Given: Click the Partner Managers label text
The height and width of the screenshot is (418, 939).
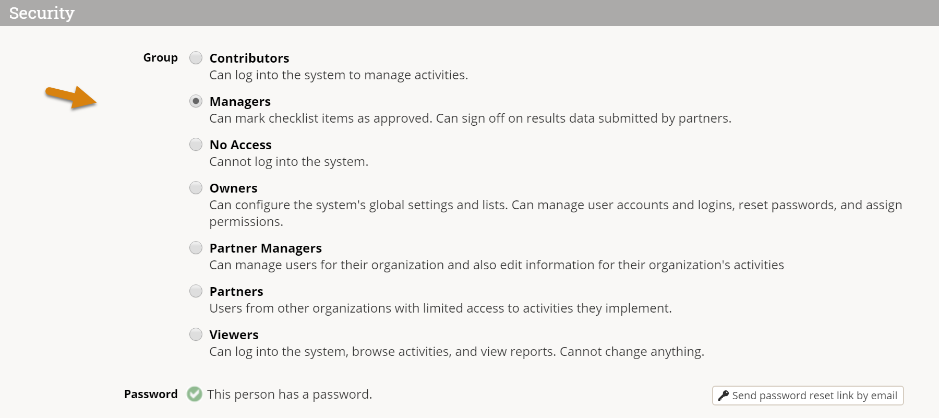Looking at the screenshot, I should coord(266,248).
